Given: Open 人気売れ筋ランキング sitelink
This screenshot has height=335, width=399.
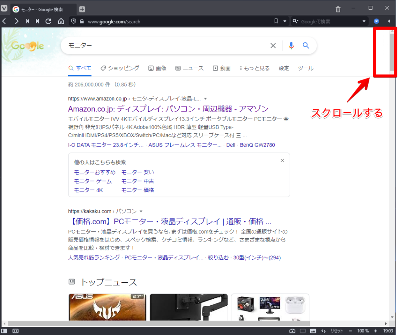Looking at the screenshot, I should coord(94,257).
